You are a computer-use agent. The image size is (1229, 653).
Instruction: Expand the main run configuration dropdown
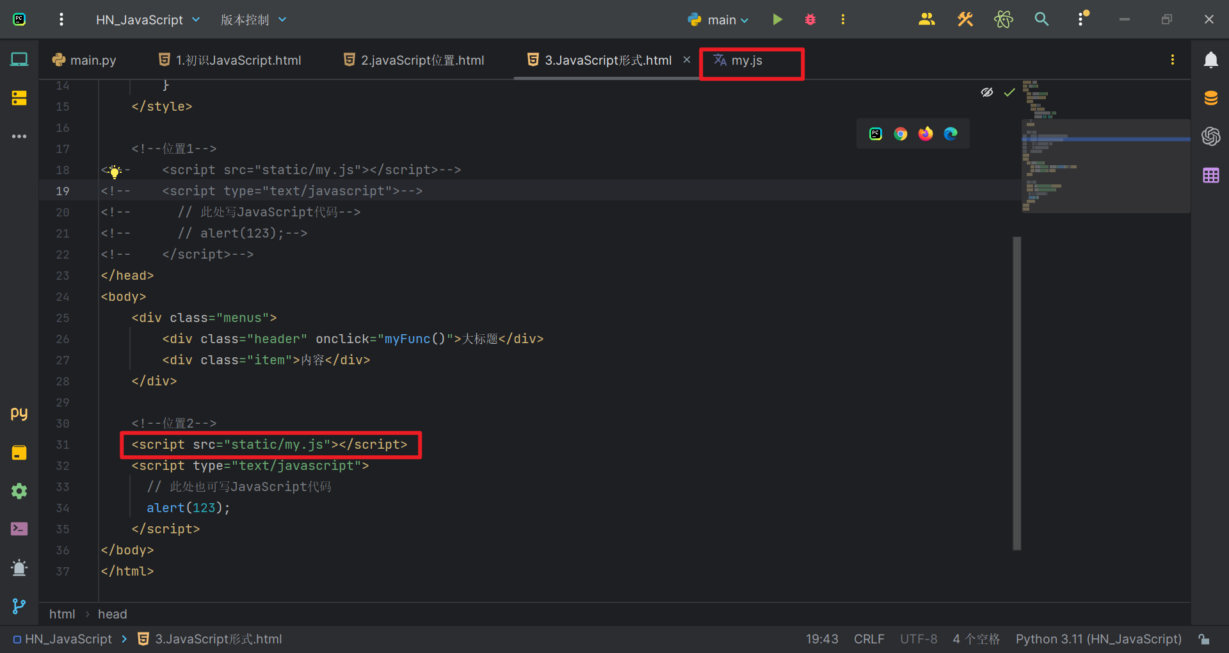pos(718,20)
